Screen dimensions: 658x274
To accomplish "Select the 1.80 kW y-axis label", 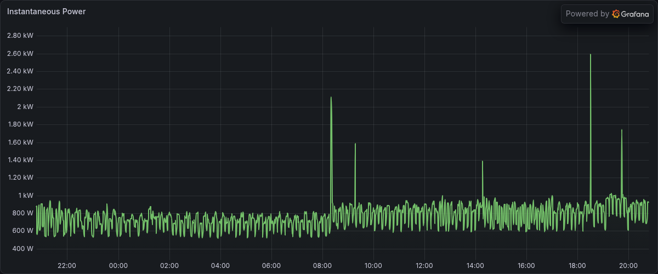I will [x=20, y=124].
